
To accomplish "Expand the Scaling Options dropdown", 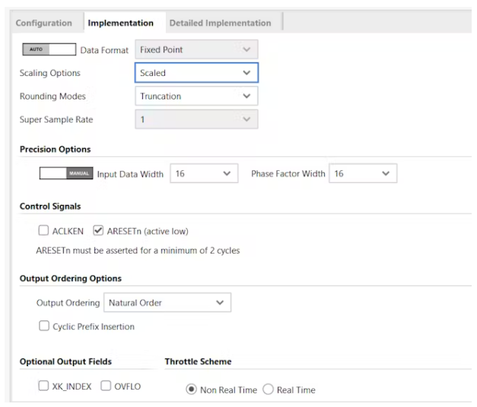I will coord(196,73).
